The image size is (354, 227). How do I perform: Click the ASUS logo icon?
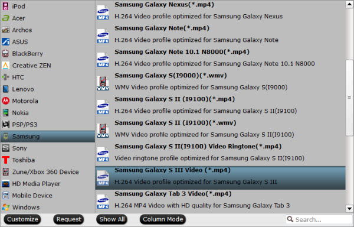tap(5, 41)
